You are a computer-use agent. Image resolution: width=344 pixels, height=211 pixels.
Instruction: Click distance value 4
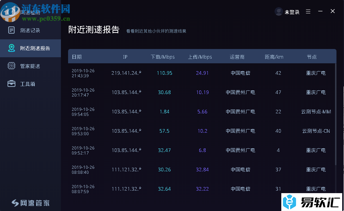point(278,150)
